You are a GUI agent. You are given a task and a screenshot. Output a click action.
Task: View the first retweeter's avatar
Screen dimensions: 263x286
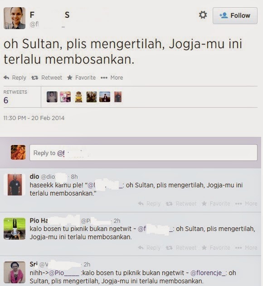pyautogui.click(x=52, y=97)
